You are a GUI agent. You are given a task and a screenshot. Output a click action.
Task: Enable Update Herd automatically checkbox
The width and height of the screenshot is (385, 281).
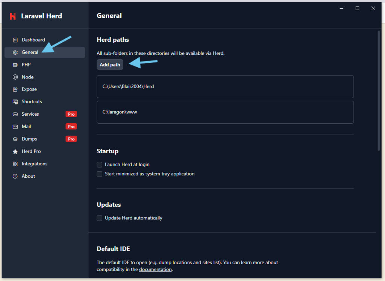(x=99, y=218)
